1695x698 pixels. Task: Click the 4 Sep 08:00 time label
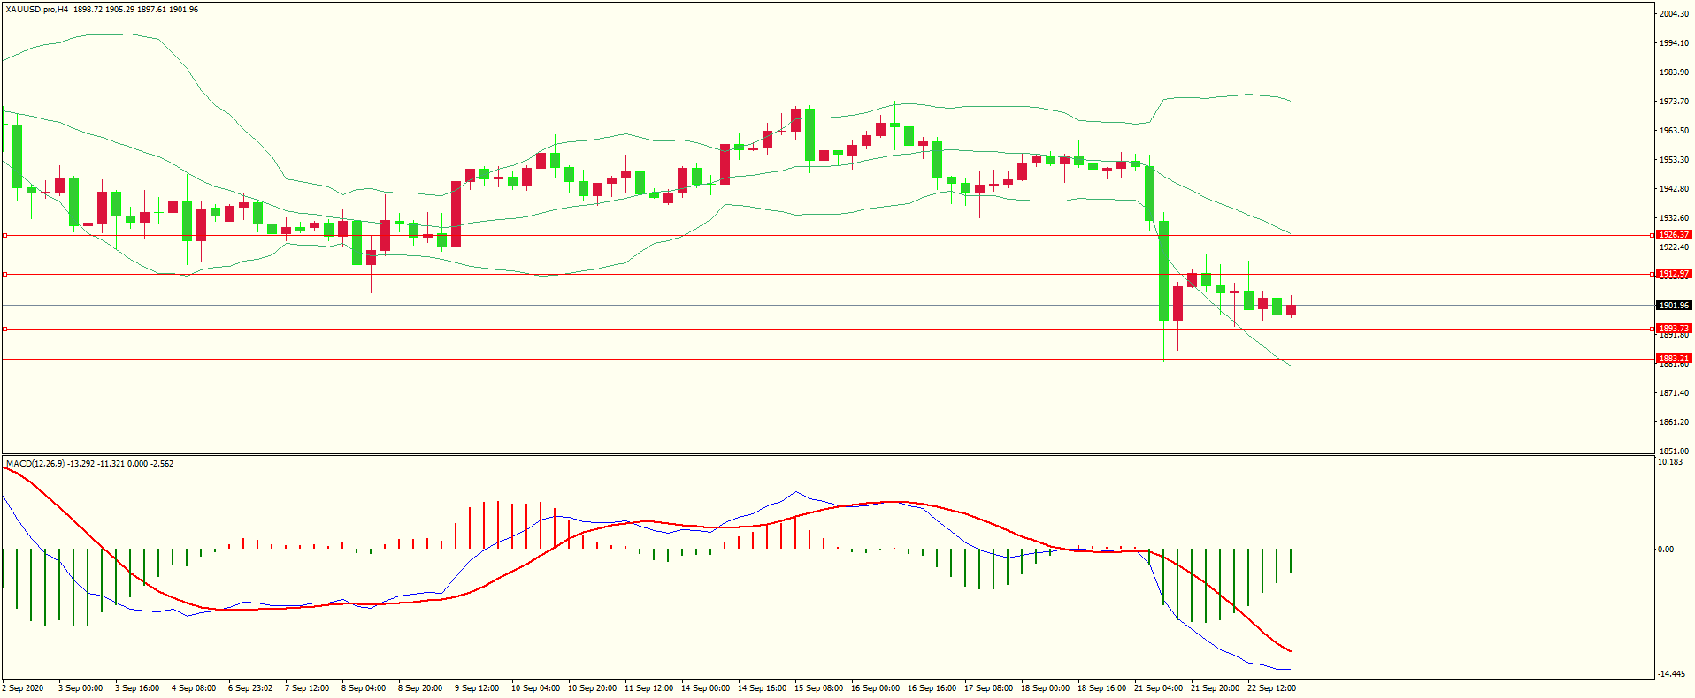[x=194, y=687]
